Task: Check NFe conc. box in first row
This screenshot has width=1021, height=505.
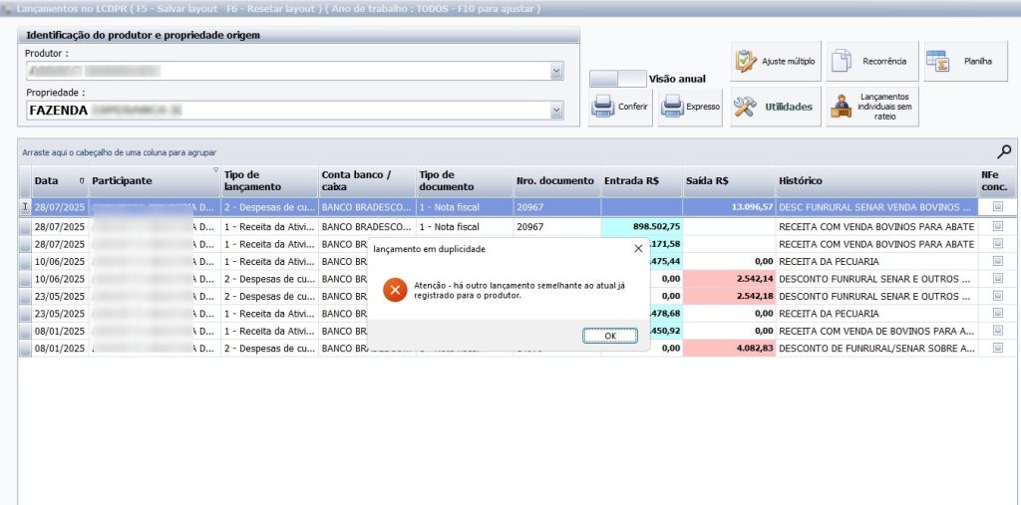Action: [x=997, y=207]
